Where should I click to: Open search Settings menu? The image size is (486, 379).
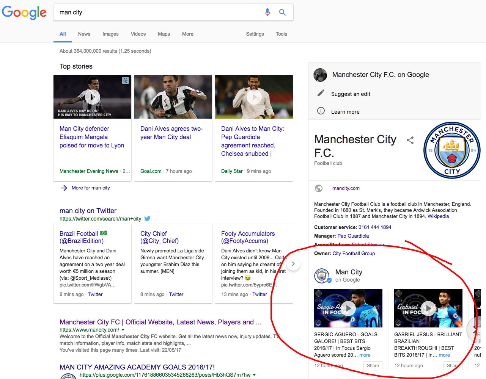[x=255, y=34]
